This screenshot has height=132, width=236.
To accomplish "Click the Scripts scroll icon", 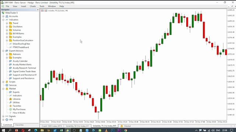I will 7,82.
